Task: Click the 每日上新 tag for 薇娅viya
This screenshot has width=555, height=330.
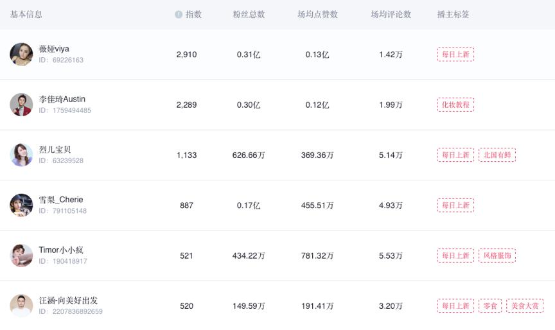Action: (x=455, y=55)
